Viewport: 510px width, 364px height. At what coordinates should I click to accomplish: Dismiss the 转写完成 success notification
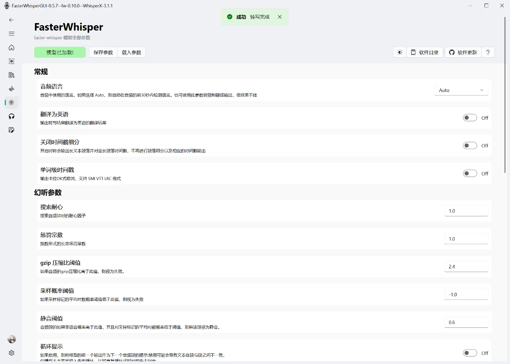tap(280, 17)
